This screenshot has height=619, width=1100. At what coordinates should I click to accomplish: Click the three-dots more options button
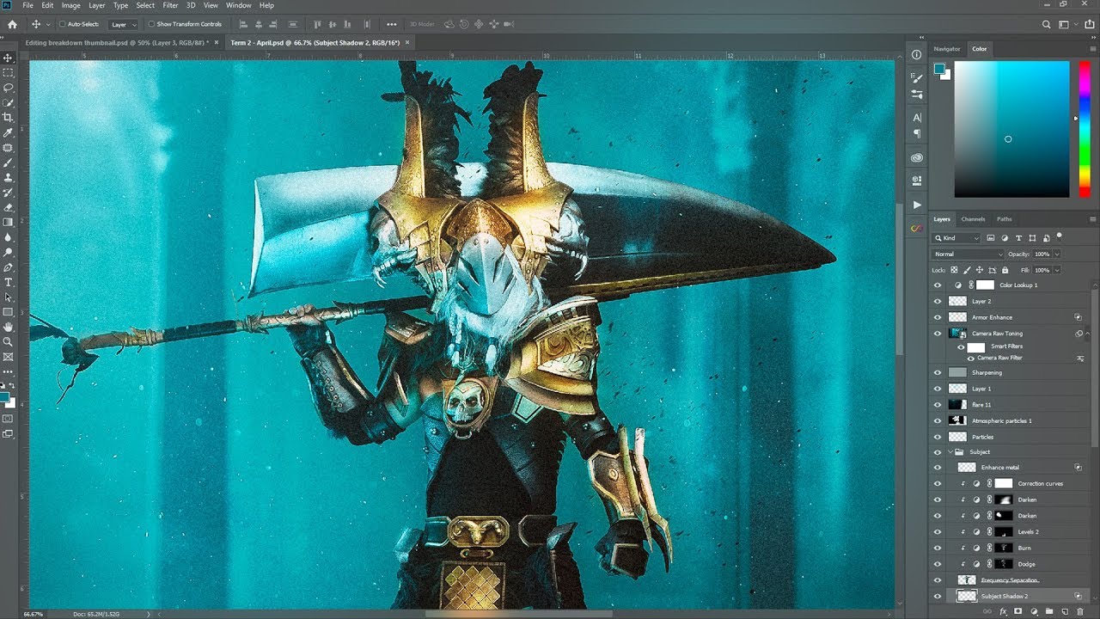(x=392, y=24)
